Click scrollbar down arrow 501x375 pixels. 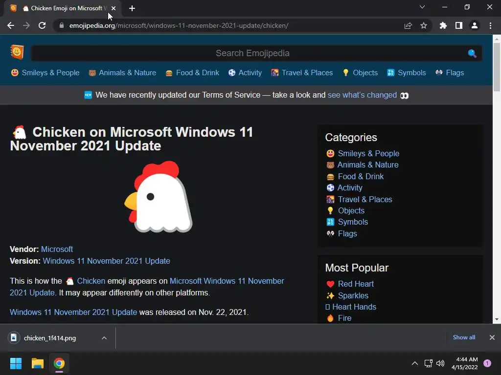click(497, 319)
